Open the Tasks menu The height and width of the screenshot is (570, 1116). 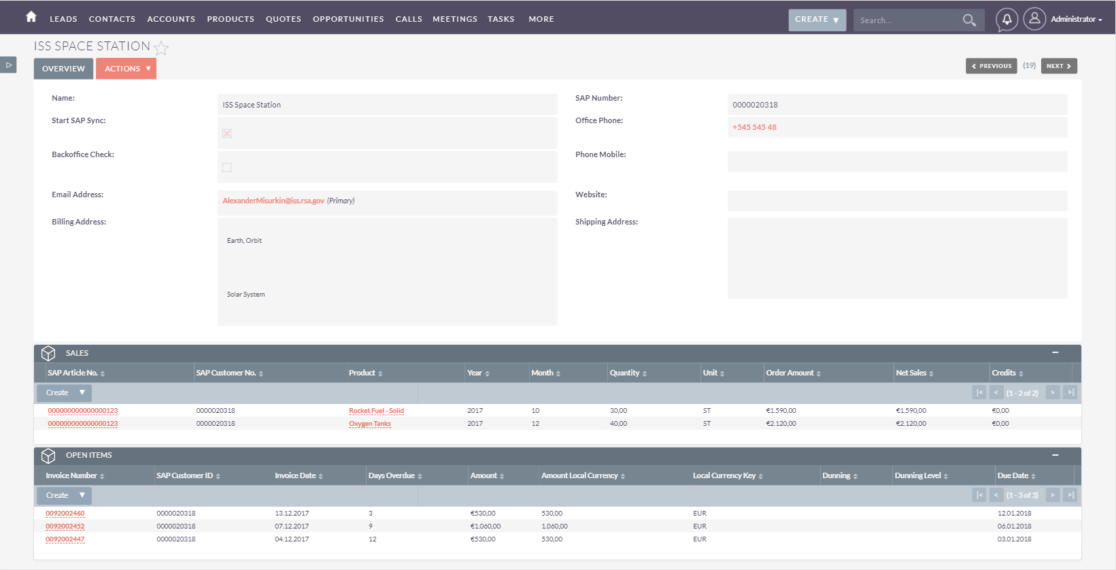coord(501,19)
